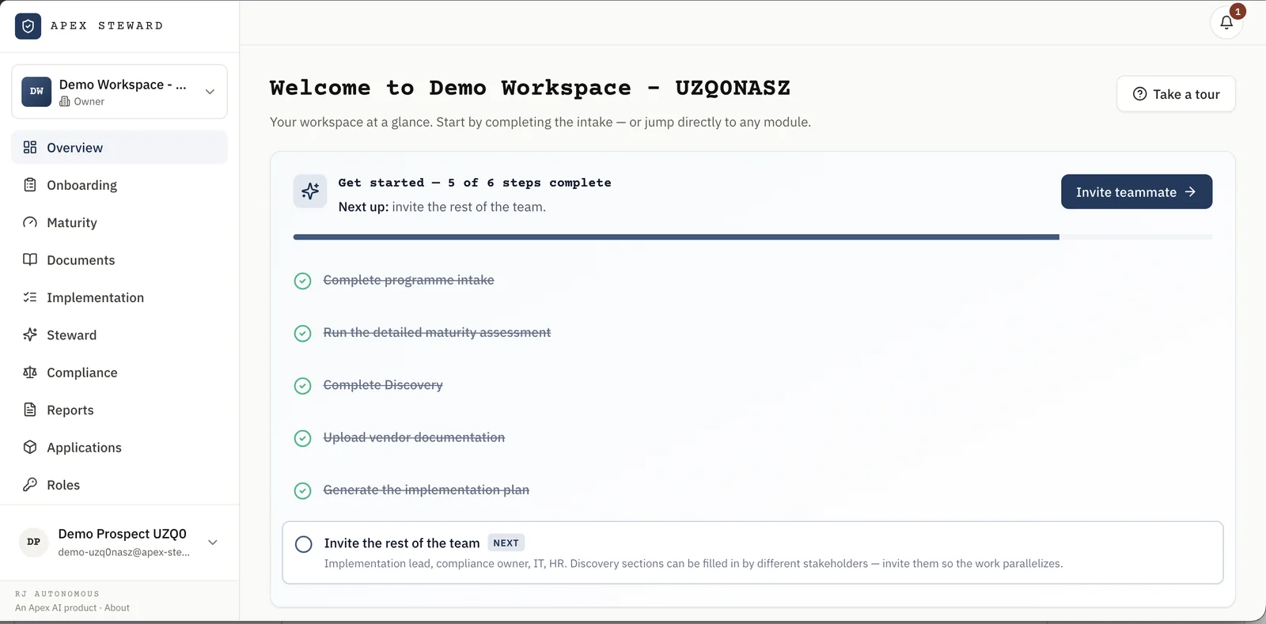Click the Roles key icon
Image resolution: width=1266 pixels, height=624 pixels.
[30, 484]
